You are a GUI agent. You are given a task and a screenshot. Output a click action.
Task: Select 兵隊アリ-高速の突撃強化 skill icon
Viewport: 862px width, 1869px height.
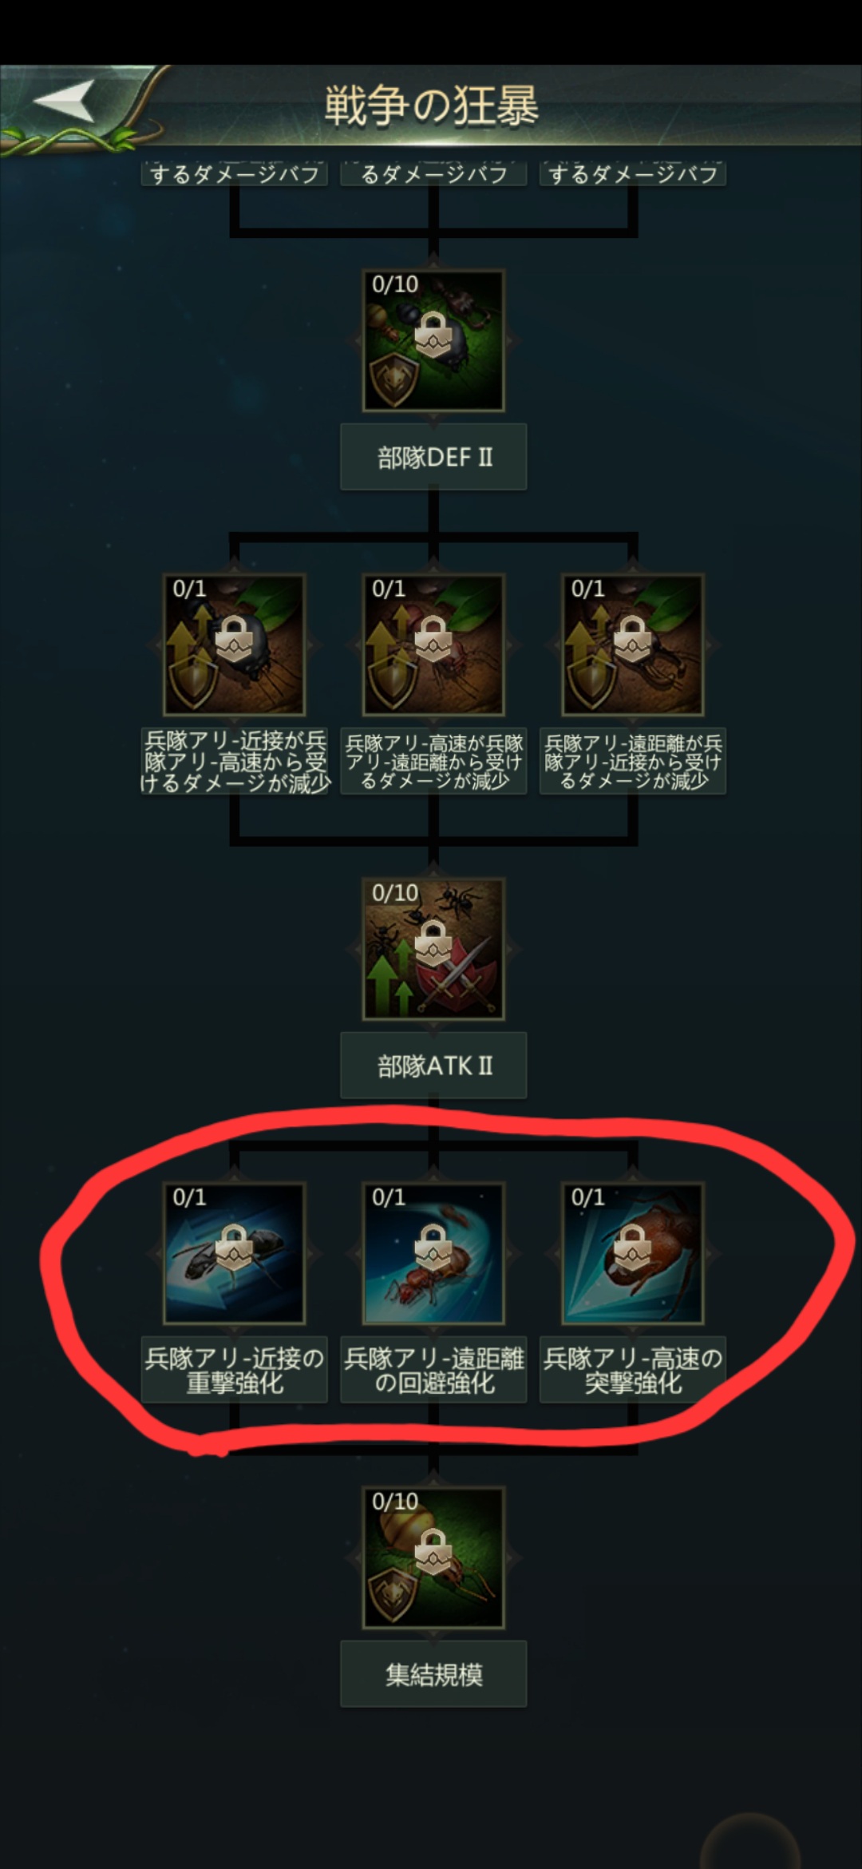[633, 1254]
